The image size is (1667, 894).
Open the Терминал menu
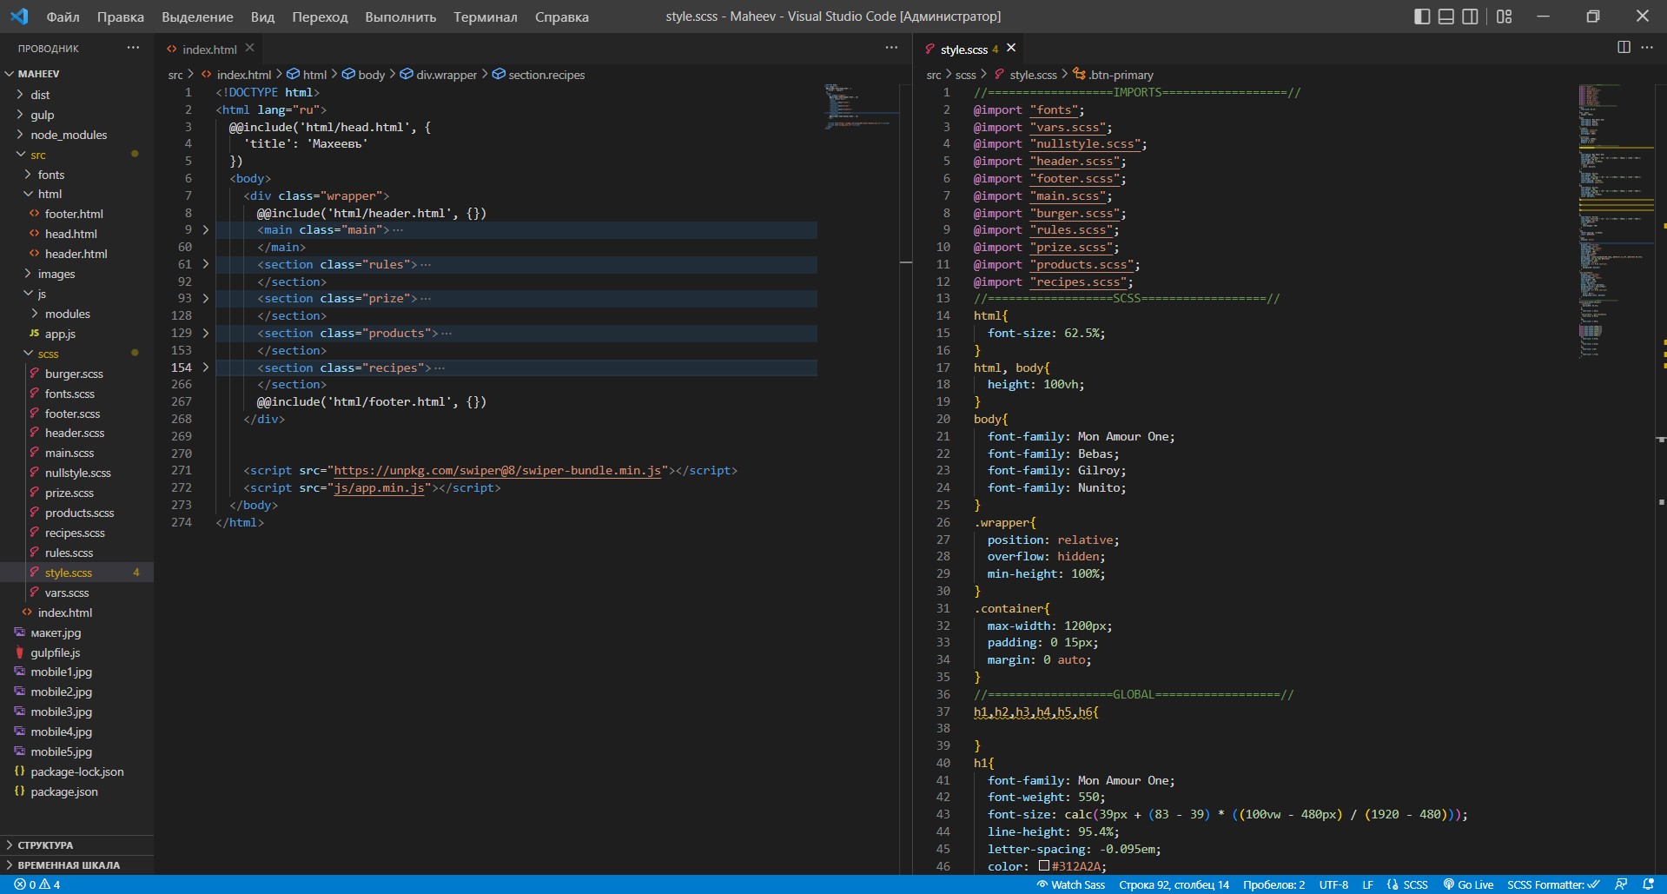[485, 17]
